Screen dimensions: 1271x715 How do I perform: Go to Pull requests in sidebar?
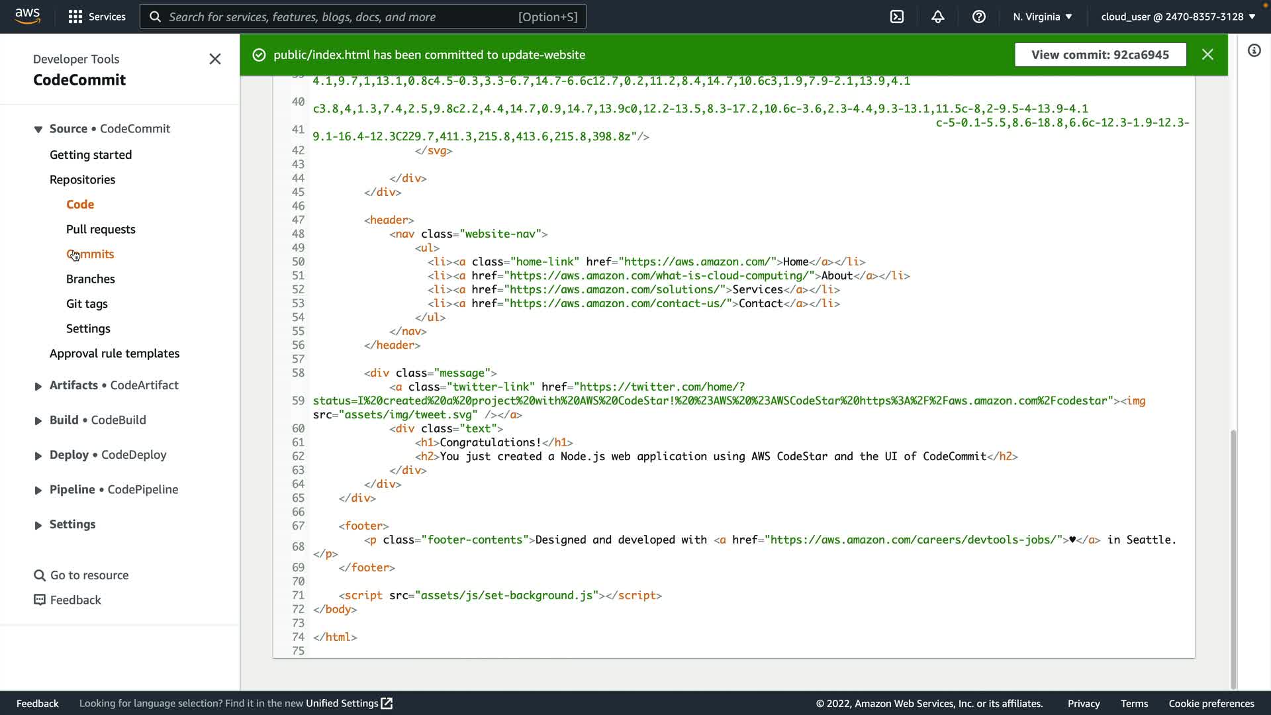(x=101, y=229)
